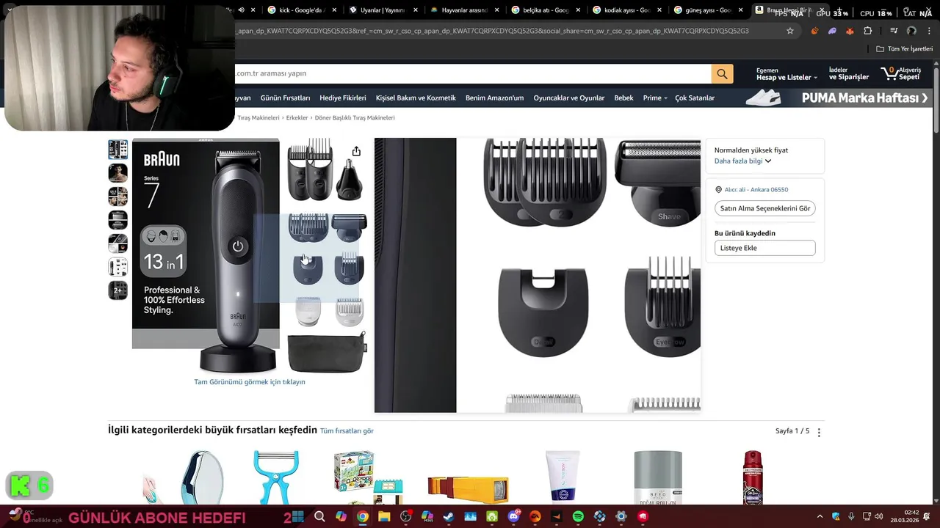The image size is (940, 528).
Task: Click Döner Başlıklı Tıraş Makineleri breadcrumb
Action: [355, 118]
